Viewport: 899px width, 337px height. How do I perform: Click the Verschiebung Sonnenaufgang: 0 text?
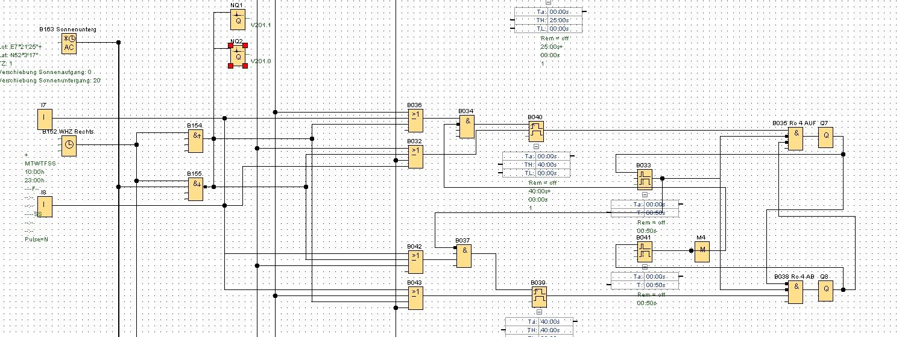pos(46,72)
